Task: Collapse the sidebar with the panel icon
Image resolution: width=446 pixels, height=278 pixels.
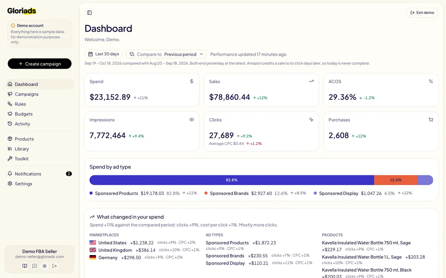Action: [x=89, y=12]
